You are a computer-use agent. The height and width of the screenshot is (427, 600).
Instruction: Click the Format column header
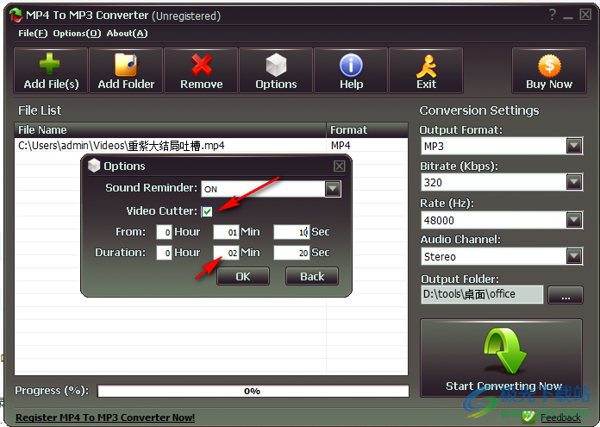pyautogui.click(x=367, y=130)
